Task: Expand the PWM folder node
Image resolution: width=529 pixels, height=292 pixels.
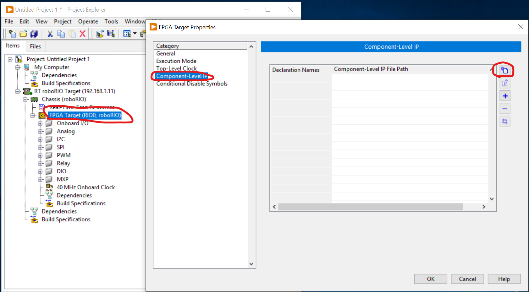Action: tap(40, 155)
